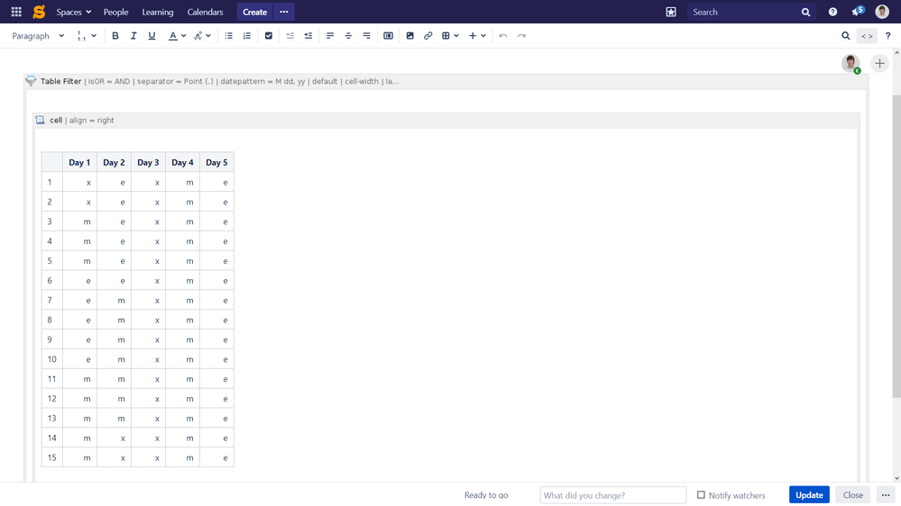Open editor help question mark
The height and width of the screenshot is (506, 901).
pos(887,36)
